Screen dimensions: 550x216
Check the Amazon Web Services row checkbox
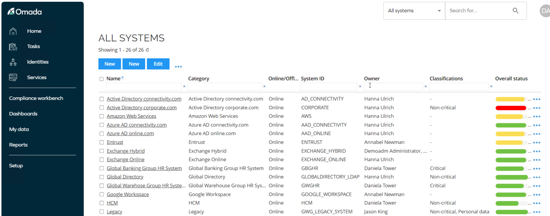(101, 116)
